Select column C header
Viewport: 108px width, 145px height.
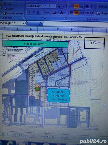coord(31,29)
